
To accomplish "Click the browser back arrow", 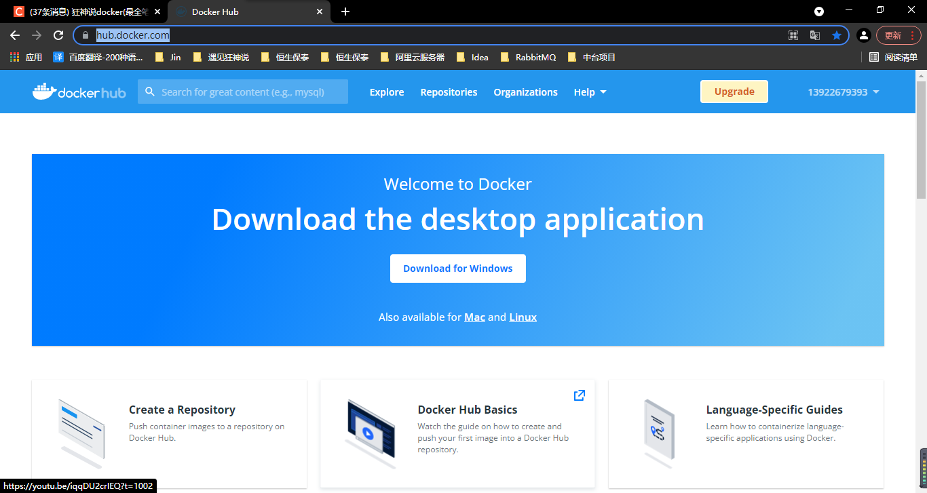I will point(15,35).
